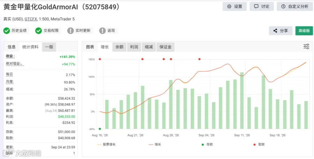This screenshot has height=159, width=314.
Task: Click the withdrawal marker just before Sep 04
Action: pyautogui.click(x=200, y=59)
